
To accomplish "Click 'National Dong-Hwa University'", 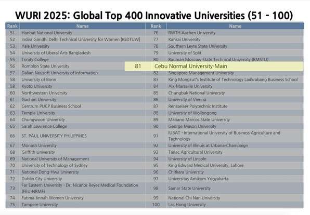I will (x=50, y=172).
